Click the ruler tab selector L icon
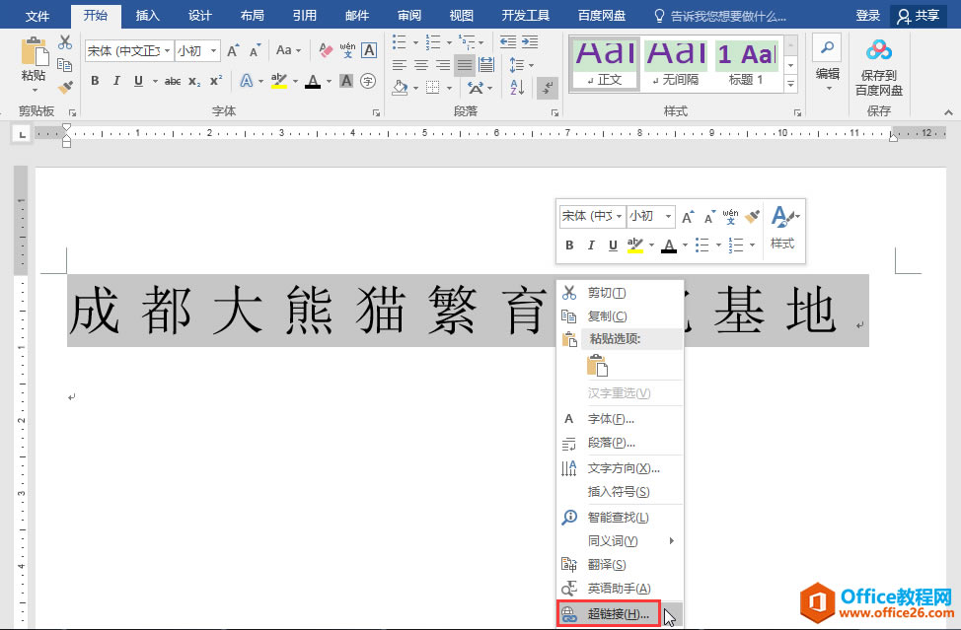Viewport: 961px width, 630px height. point(22,134)
